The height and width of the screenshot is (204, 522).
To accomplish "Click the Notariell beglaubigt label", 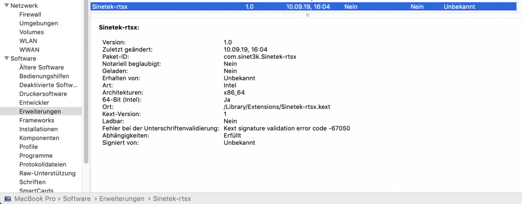I will (132, 63).
